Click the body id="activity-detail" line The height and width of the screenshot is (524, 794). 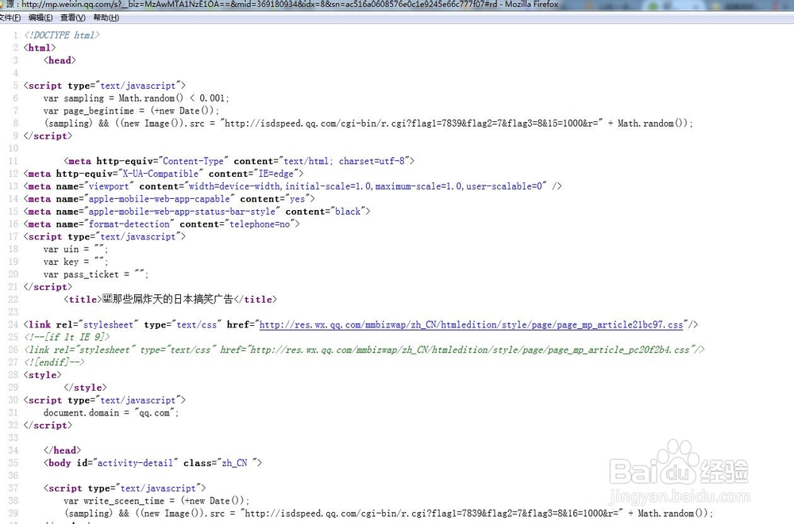tap(152, 463)
